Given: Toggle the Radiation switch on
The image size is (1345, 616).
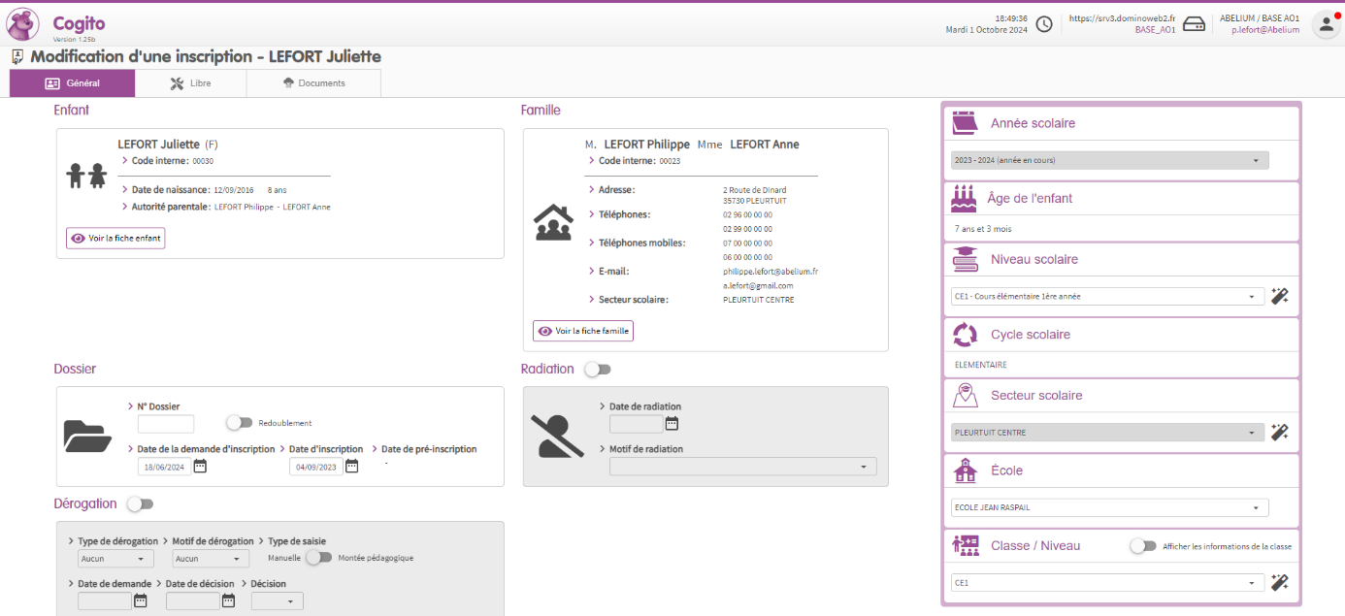Looking at the screenshot, I should (x=598, y=370).
